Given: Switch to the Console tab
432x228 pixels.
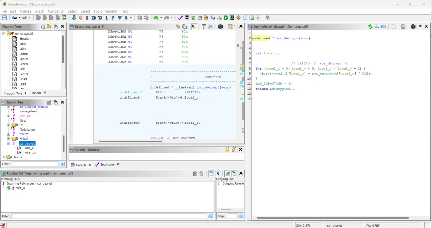Looking at the screenshot, I should 81,165.
